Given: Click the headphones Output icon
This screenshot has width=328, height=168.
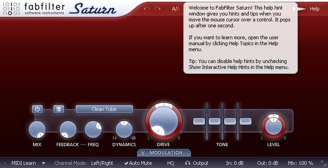Looking at the screenshot, I should tap(187, 163).
